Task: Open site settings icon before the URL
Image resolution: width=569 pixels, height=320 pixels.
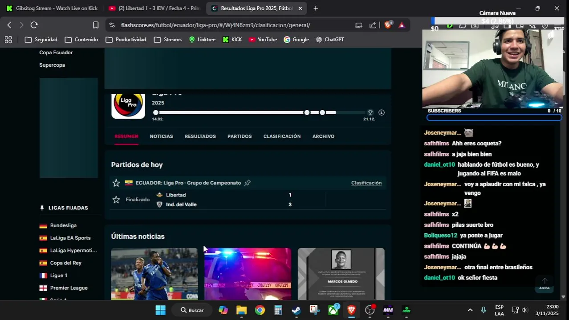Action: [x=112, y=25]
